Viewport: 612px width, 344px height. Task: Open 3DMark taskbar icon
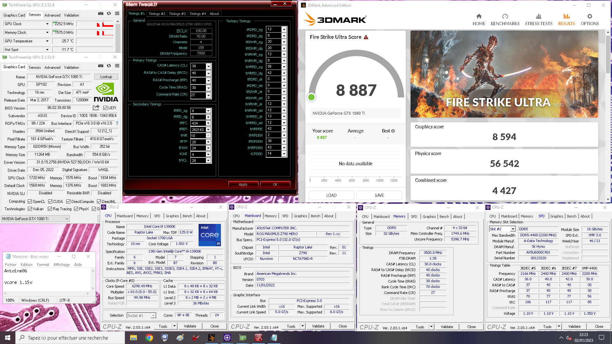point(211,338)
